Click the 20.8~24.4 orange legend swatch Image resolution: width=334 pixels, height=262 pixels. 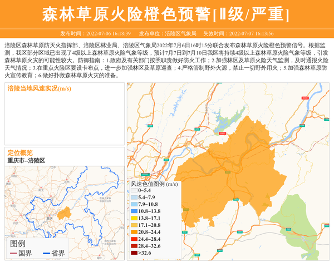(134, 232)
